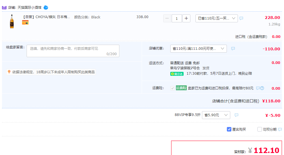Click the comment icon beside 88VIP dropdown
The width and height of the screenshot is (284, 155).
[x=236, y=115]
